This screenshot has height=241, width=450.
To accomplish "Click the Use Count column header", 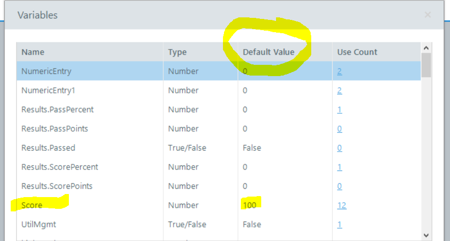I will [357, 52].
